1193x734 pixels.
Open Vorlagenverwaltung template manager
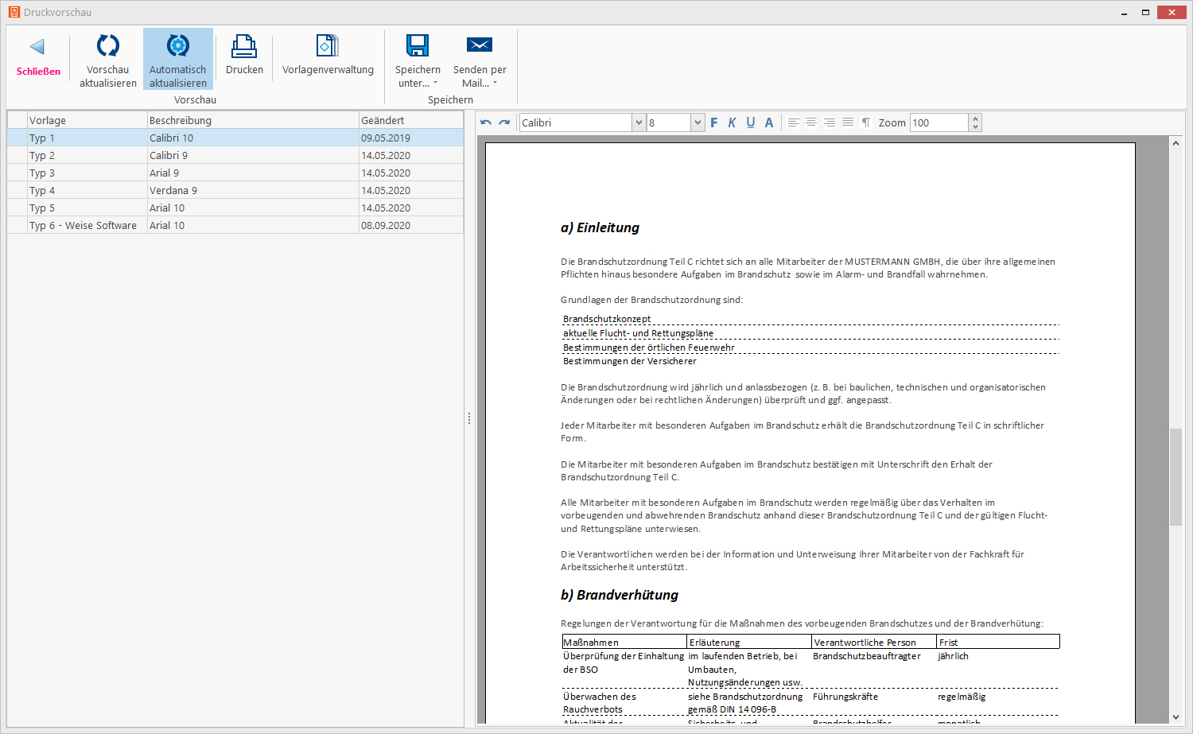click(328, 56)
